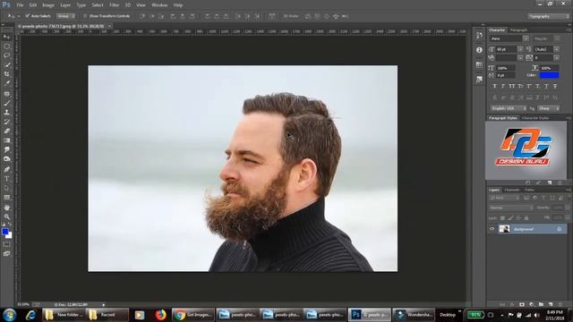Click the white background color swatch
573x322 pixels.
pyautogui.click(x=10, y=236)
